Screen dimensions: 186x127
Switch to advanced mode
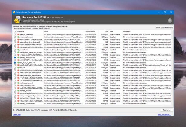164,28
